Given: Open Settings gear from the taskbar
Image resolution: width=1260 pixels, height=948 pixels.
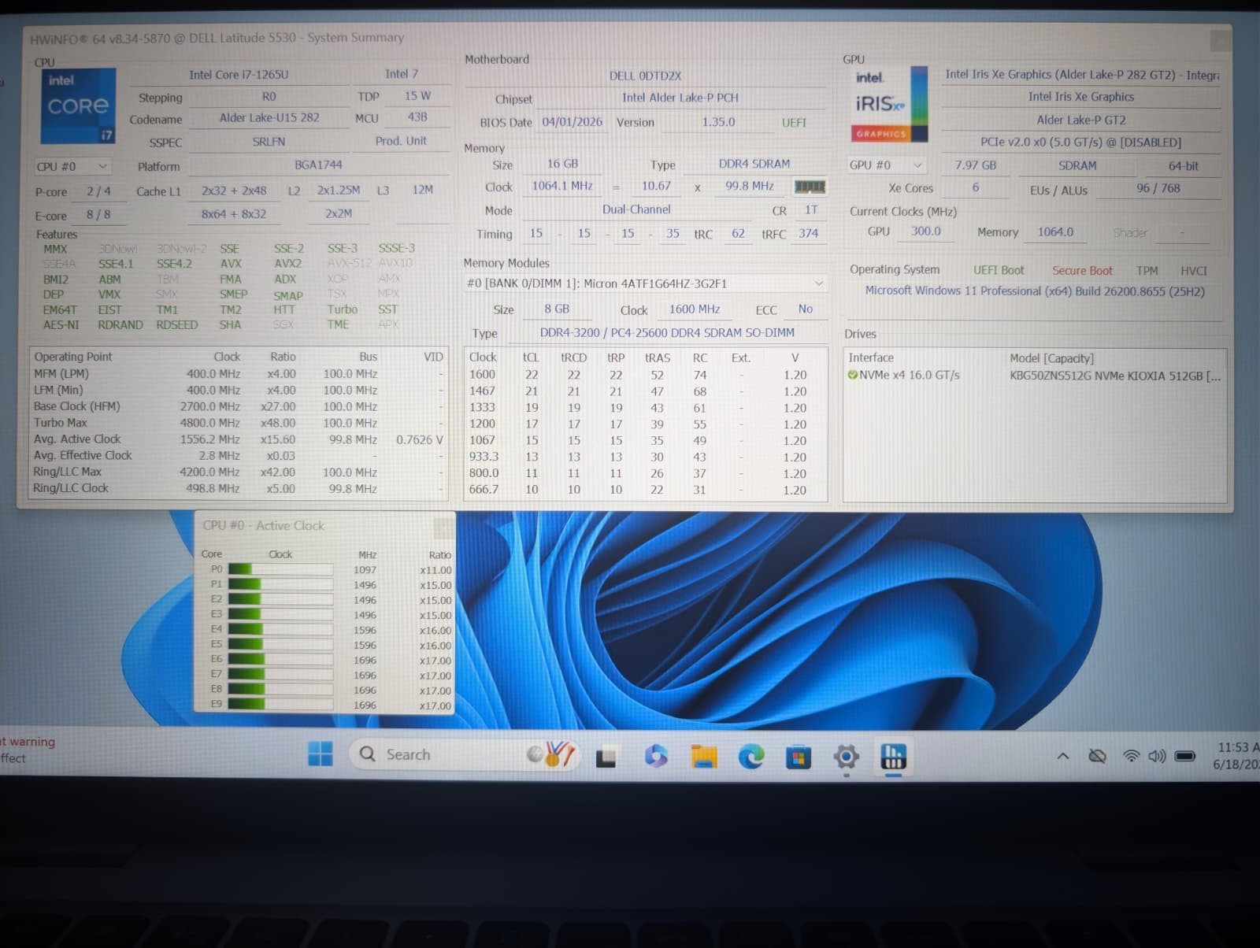Looking at the screenshot, I should (846, 757).
